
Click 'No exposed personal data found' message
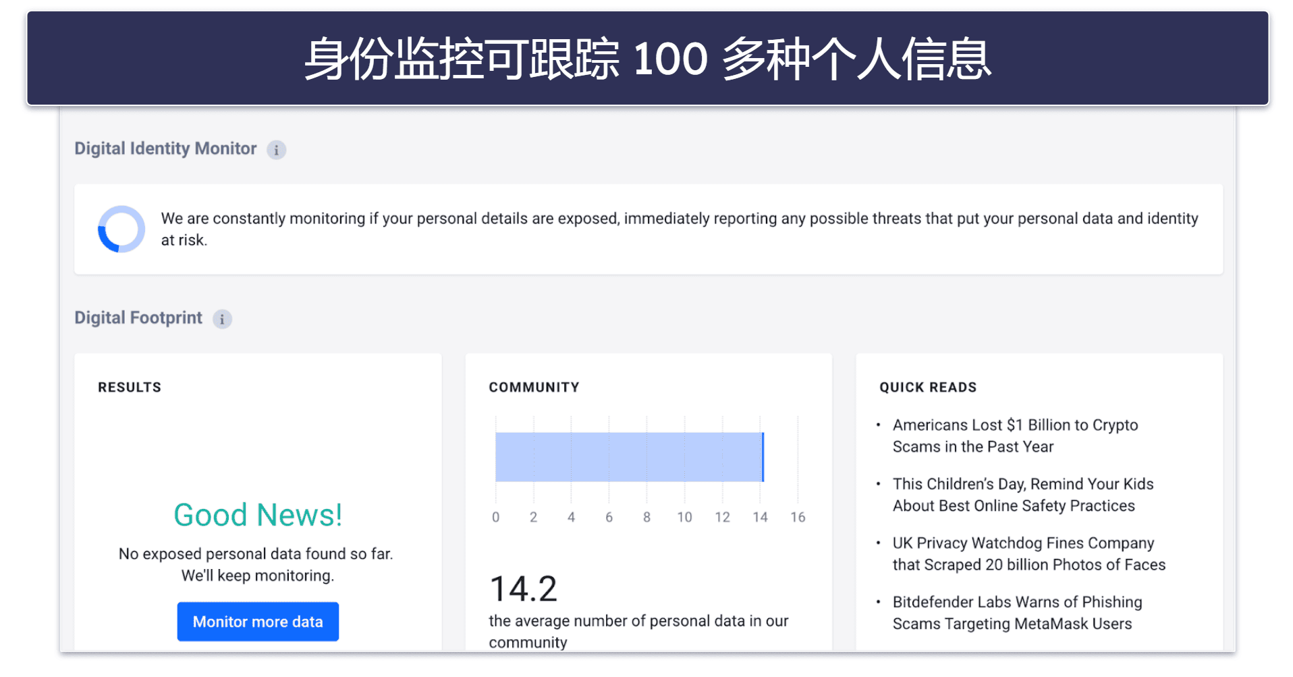[256, 564]
